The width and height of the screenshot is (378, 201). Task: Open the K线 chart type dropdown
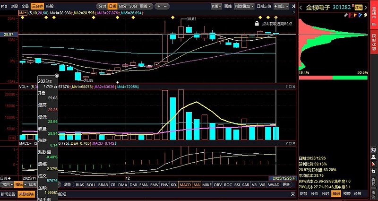(216, 6)
